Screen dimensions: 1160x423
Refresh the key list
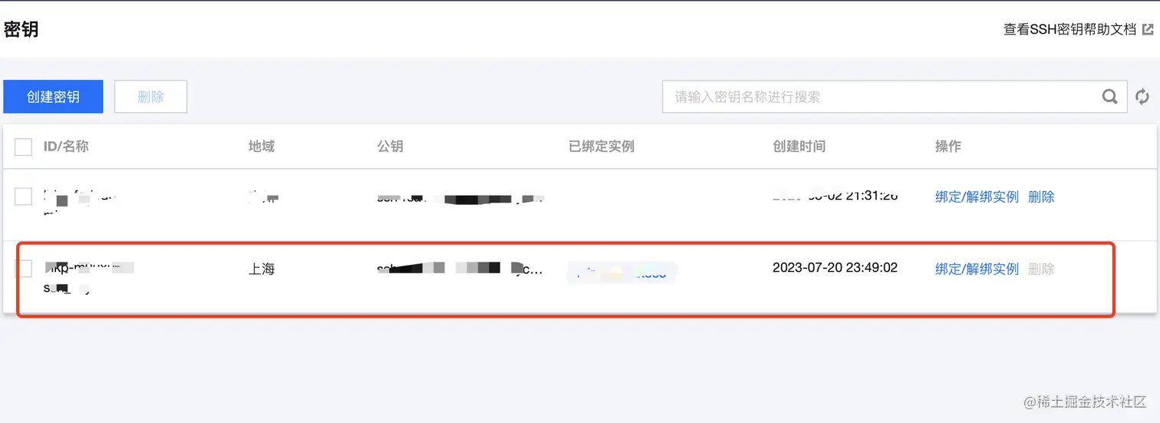(1142, 97)
